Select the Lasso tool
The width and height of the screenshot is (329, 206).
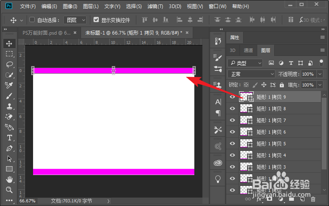click(x=9, y=64)
